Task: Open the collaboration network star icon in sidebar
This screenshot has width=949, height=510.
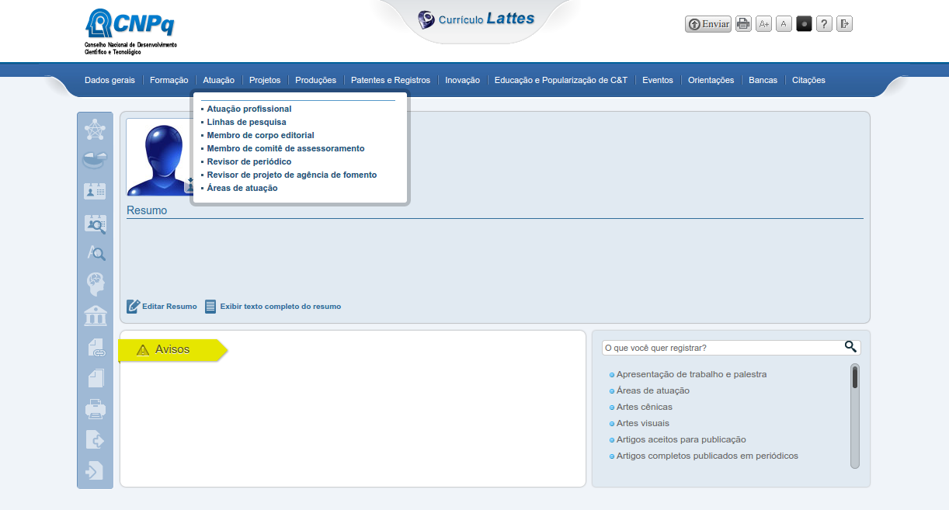Action: (95, 129)
